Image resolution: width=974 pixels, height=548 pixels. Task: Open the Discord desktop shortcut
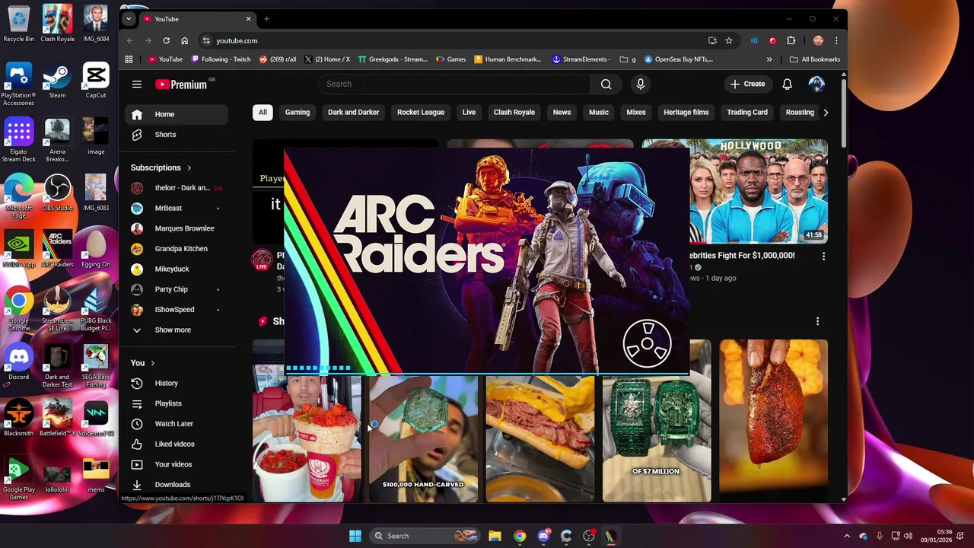pos(18,362)
